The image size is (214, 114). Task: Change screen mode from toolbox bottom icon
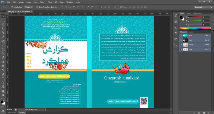tap(3, 111)
